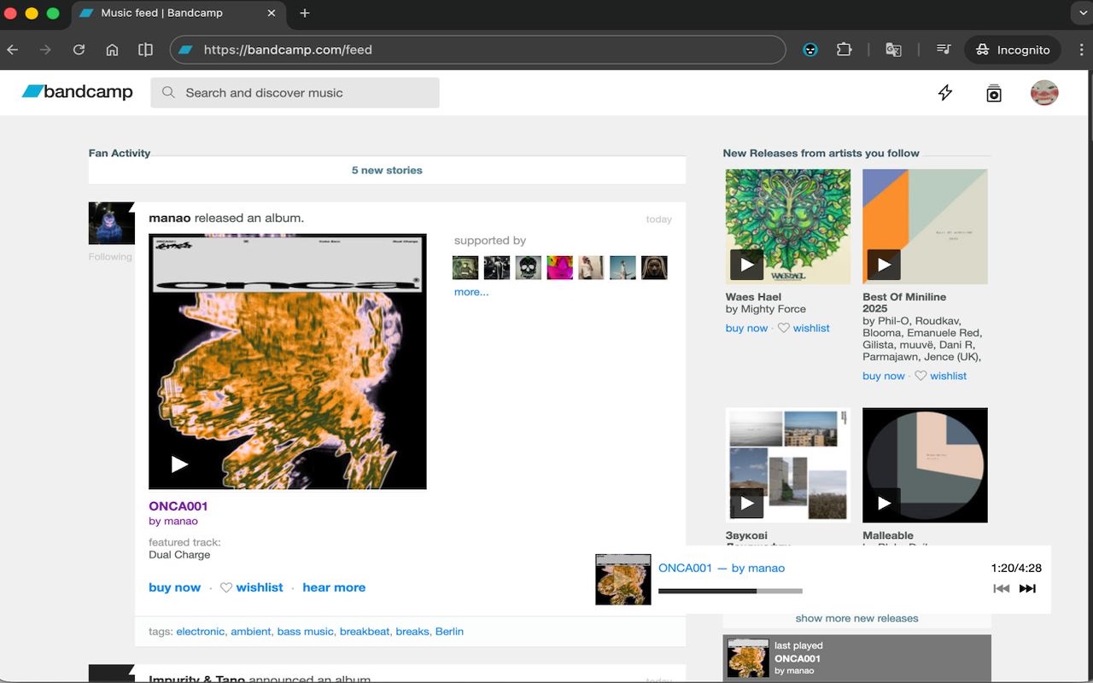The image size is (1093, 683).
Task: Click show more new releases
Action: tap(856, 618)
